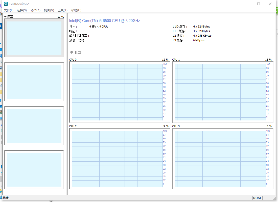
Task: Minimize the PerfMonitor2 window
Action: 247,4
